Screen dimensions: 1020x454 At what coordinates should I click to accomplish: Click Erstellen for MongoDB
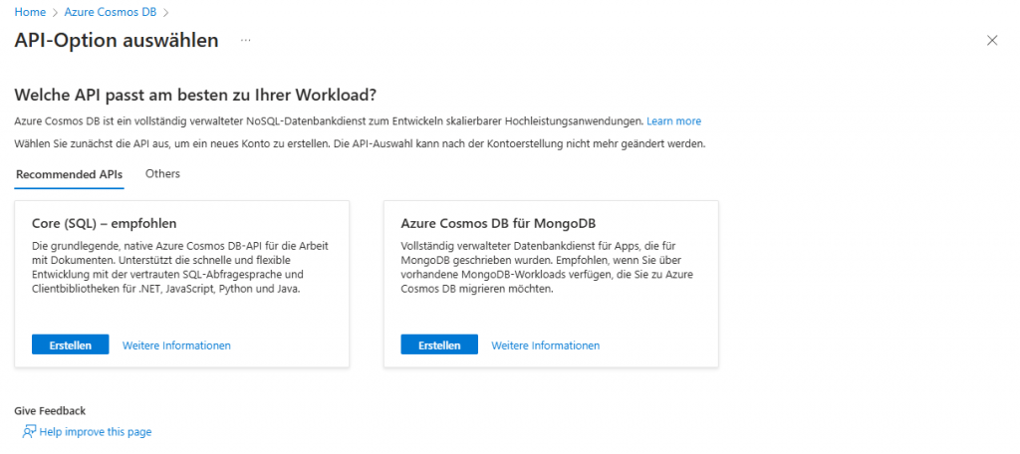tap(439, 344)
